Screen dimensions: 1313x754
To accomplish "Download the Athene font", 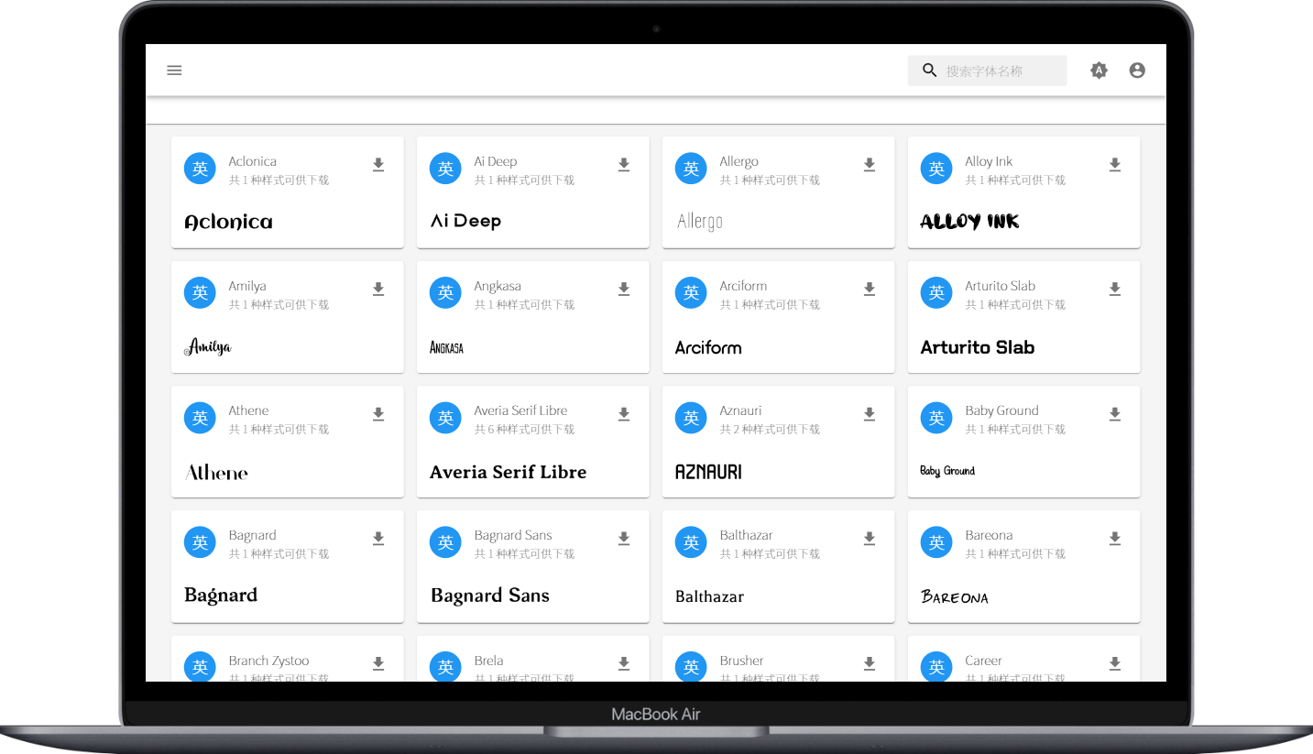I will click(378, 414).
